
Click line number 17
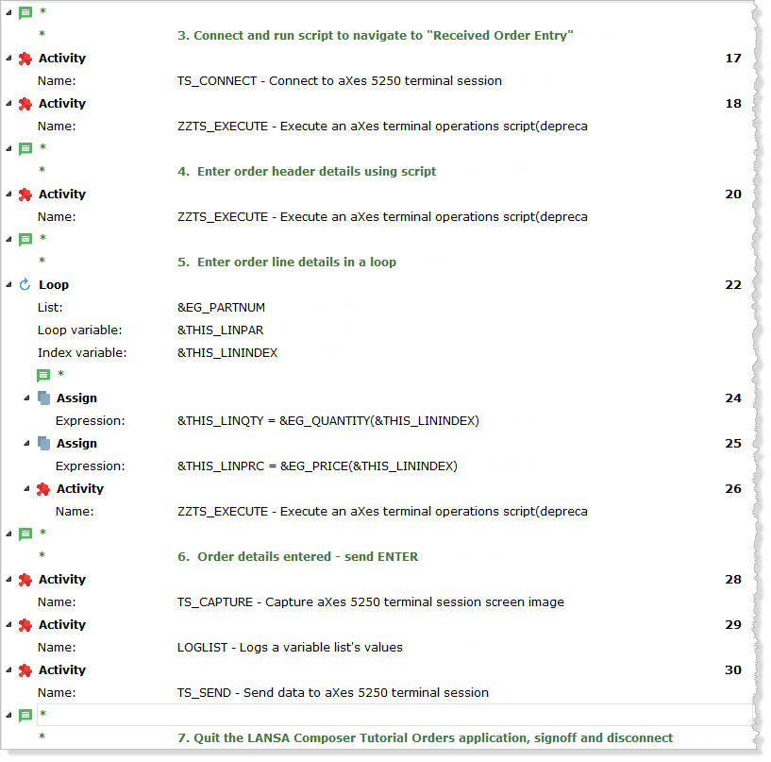[732, 59]
